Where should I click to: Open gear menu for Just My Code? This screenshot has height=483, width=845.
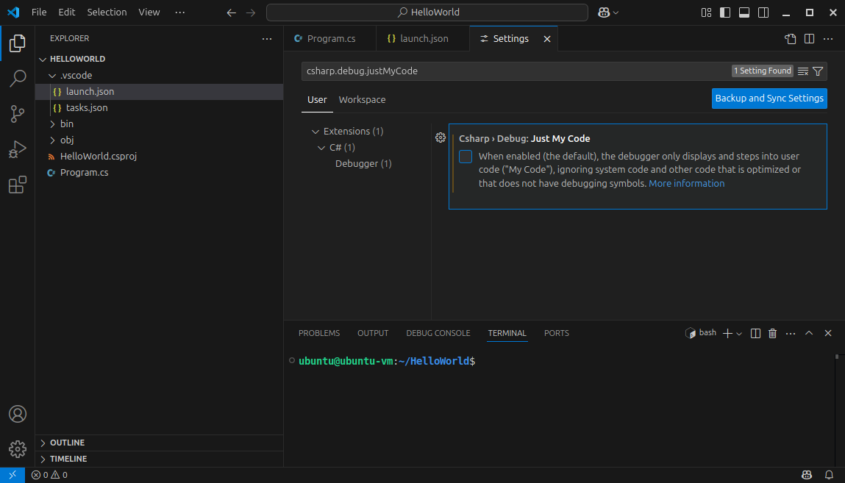click(441, 138)
